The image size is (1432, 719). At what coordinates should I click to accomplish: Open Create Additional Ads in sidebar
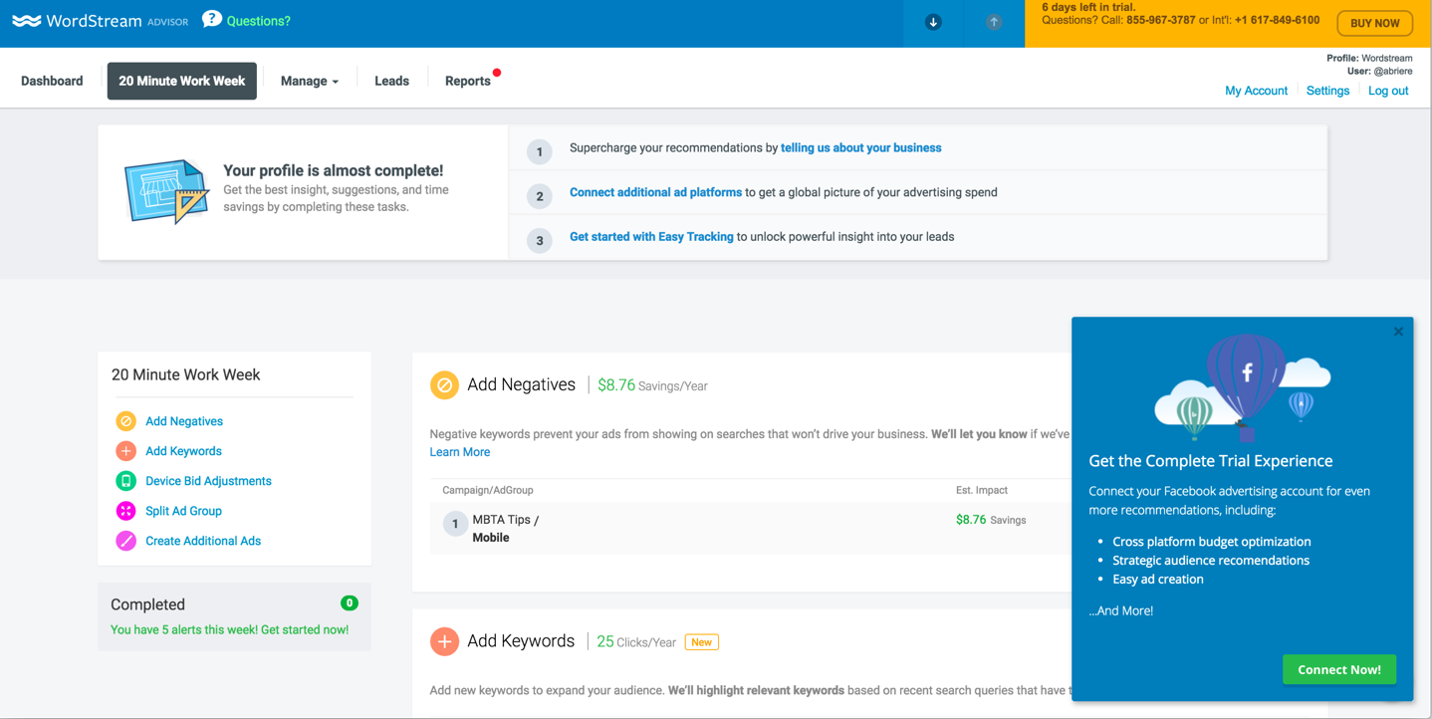[203, 541]
